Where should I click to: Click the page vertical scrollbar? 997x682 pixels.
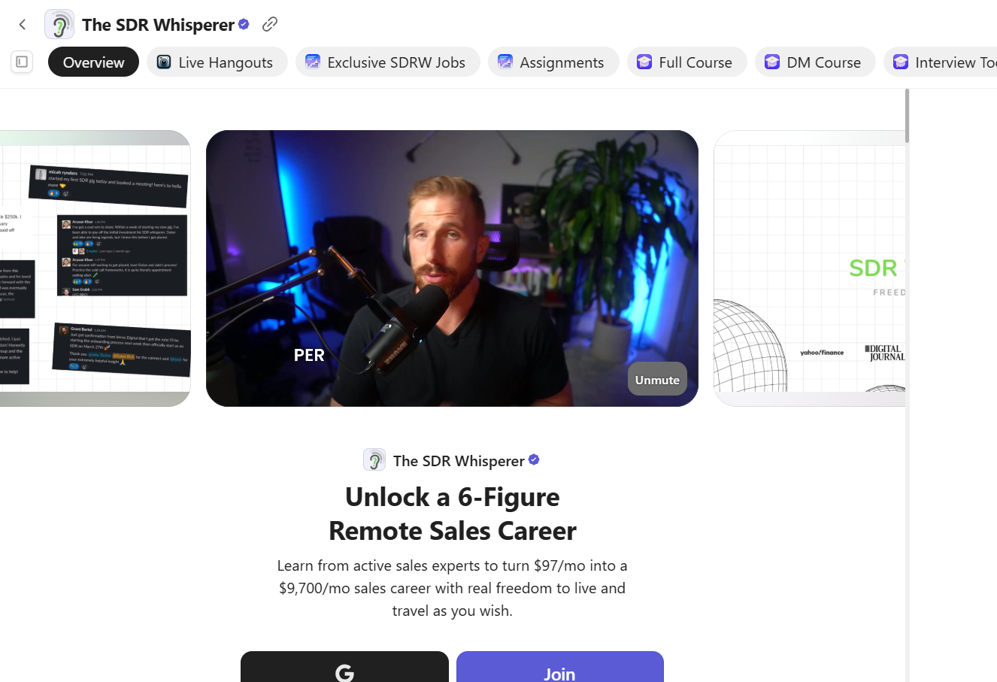click(x=907, y=385)
